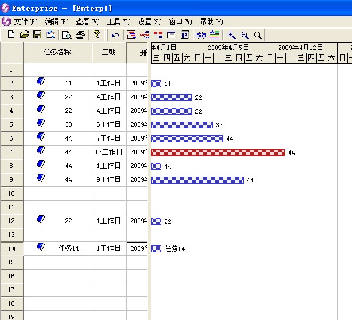Open a file with the folder icon
The height and width of the screenshot is (320, 352).
24,35
